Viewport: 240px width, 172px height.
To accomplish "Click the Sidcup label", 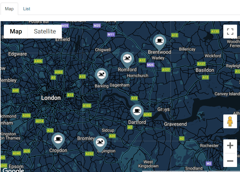I will (108, 130).
